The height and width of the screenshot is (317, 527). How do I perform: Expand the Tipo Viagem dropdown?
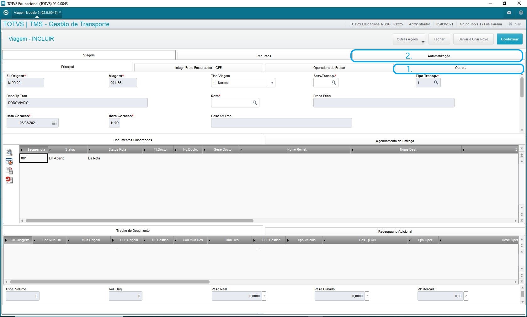tap(272, 83)
